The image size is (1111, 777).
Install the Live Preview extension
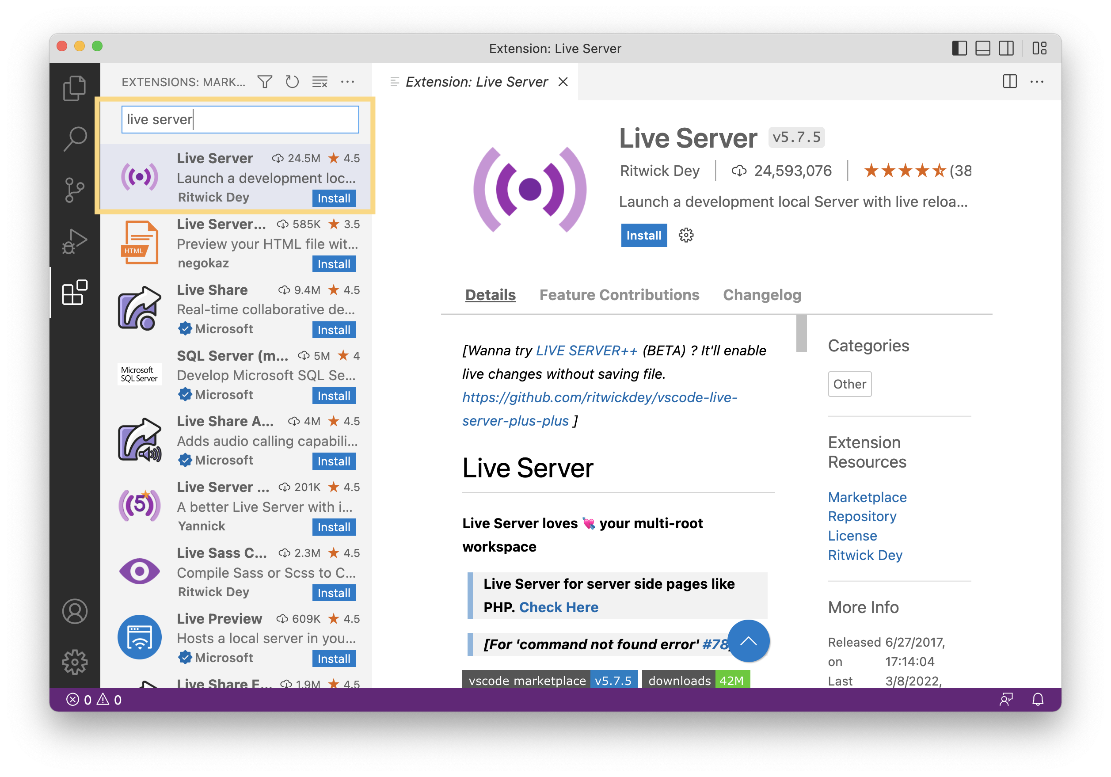click(334, 659)
